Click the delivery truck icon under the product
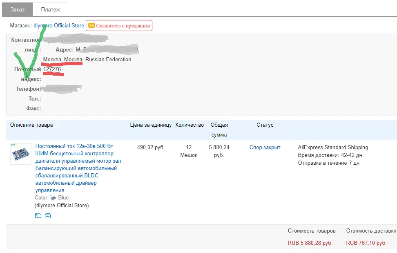 tap(38, 216)
